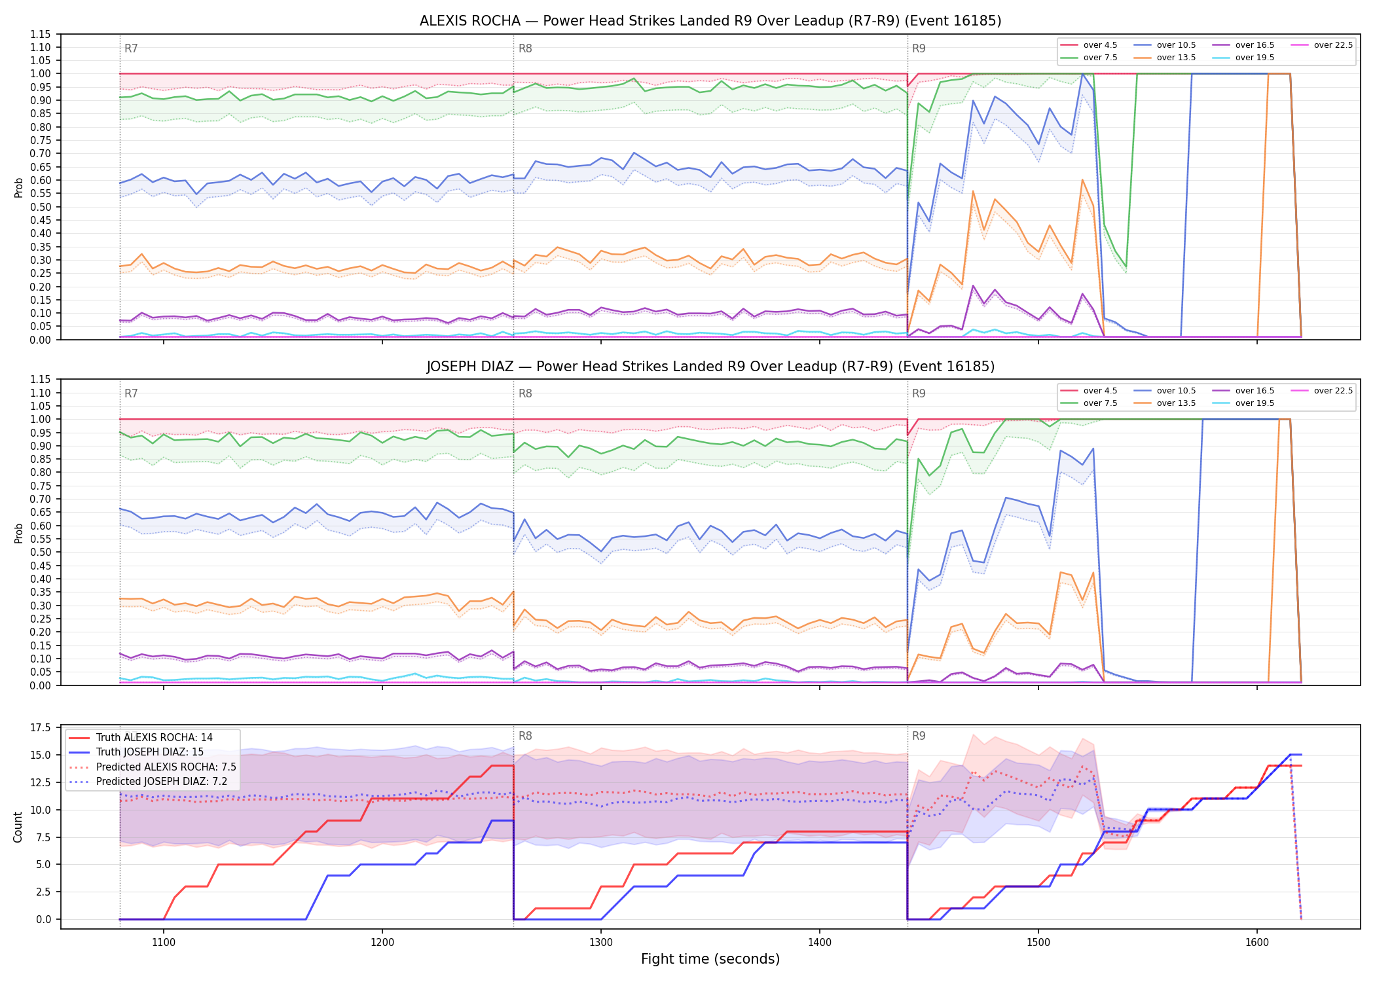Select 'over 13.5' in Alexis Rocha legend
This screenshot has height=982, width=1375.
tap(1165, 58)
